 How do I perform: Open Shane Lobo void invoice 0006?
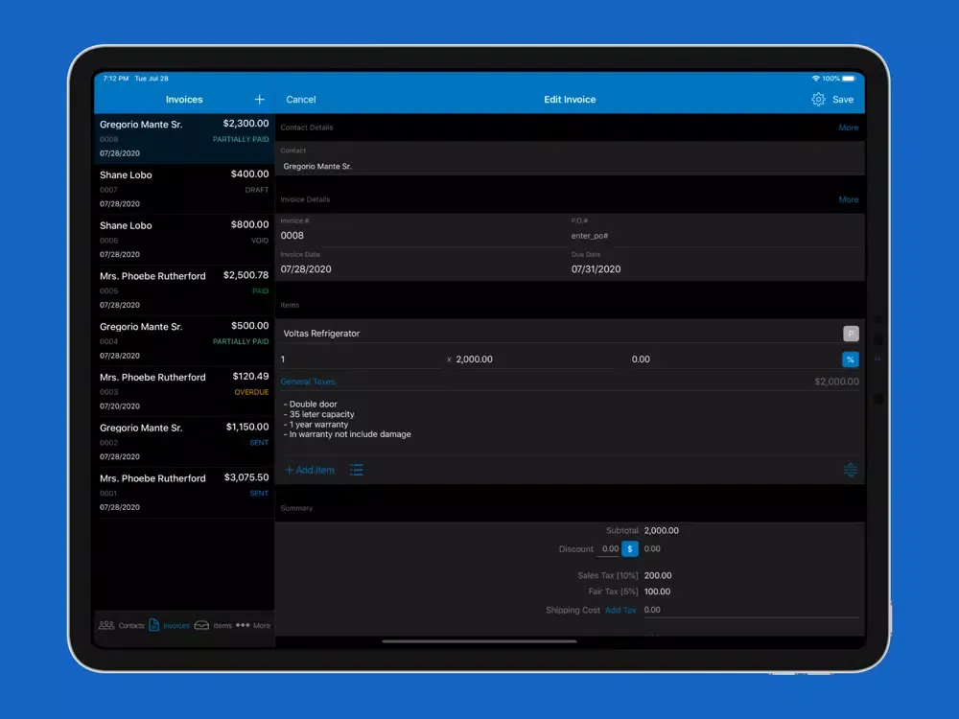point(184,240)
